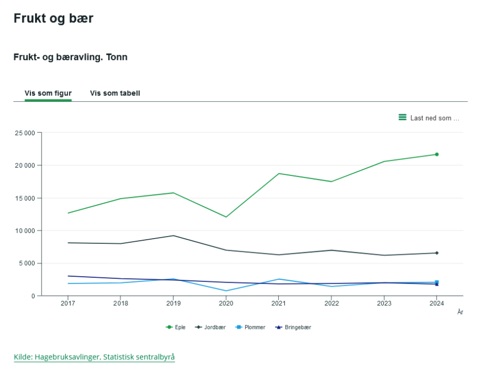Click the blue Plommer legend square
492x376 pixels.
coord(238,327)
